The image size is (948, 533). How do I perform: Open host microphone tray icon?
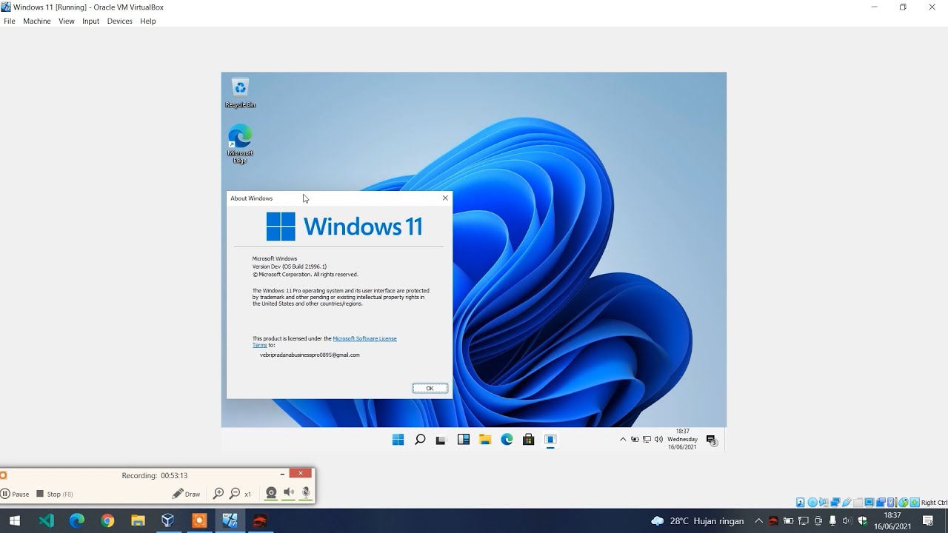[832, 520]
